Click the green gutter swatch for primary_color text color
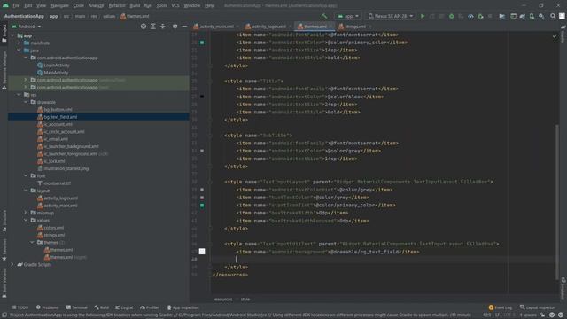The image size is (567, 319). (202, 43)
